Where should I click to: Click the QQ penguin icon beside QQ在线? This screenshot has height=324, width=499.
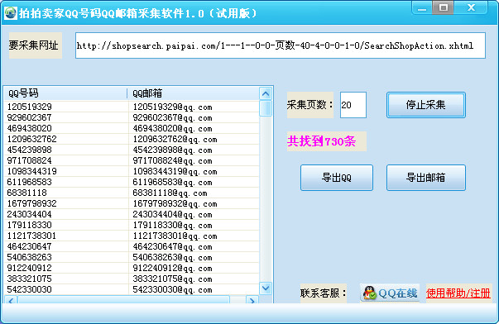[x=370, y=293]
